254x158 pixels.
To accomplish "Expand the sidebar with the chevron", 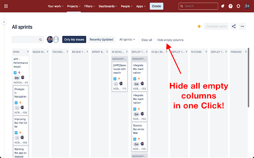I will coord(4,23).
